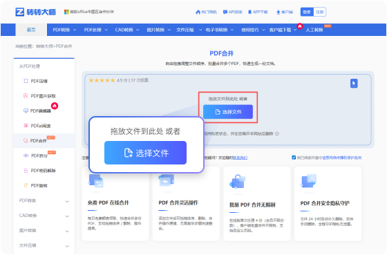Viewport: 387px width, 255px height.
Task: Open PDF压缩 via its sidebar icon
Action: tap(26, 81)
